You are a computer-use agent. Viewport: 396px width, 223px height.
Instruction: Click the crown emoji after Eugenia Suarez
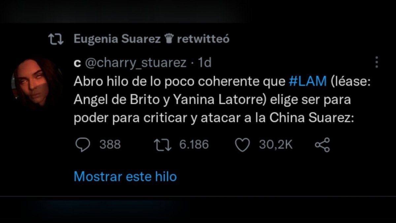pos(167,39)
